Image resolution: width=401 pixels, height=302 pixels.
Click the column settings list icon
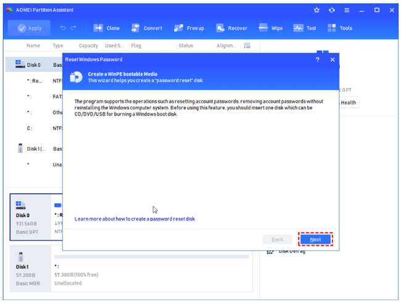coord(247,46)
